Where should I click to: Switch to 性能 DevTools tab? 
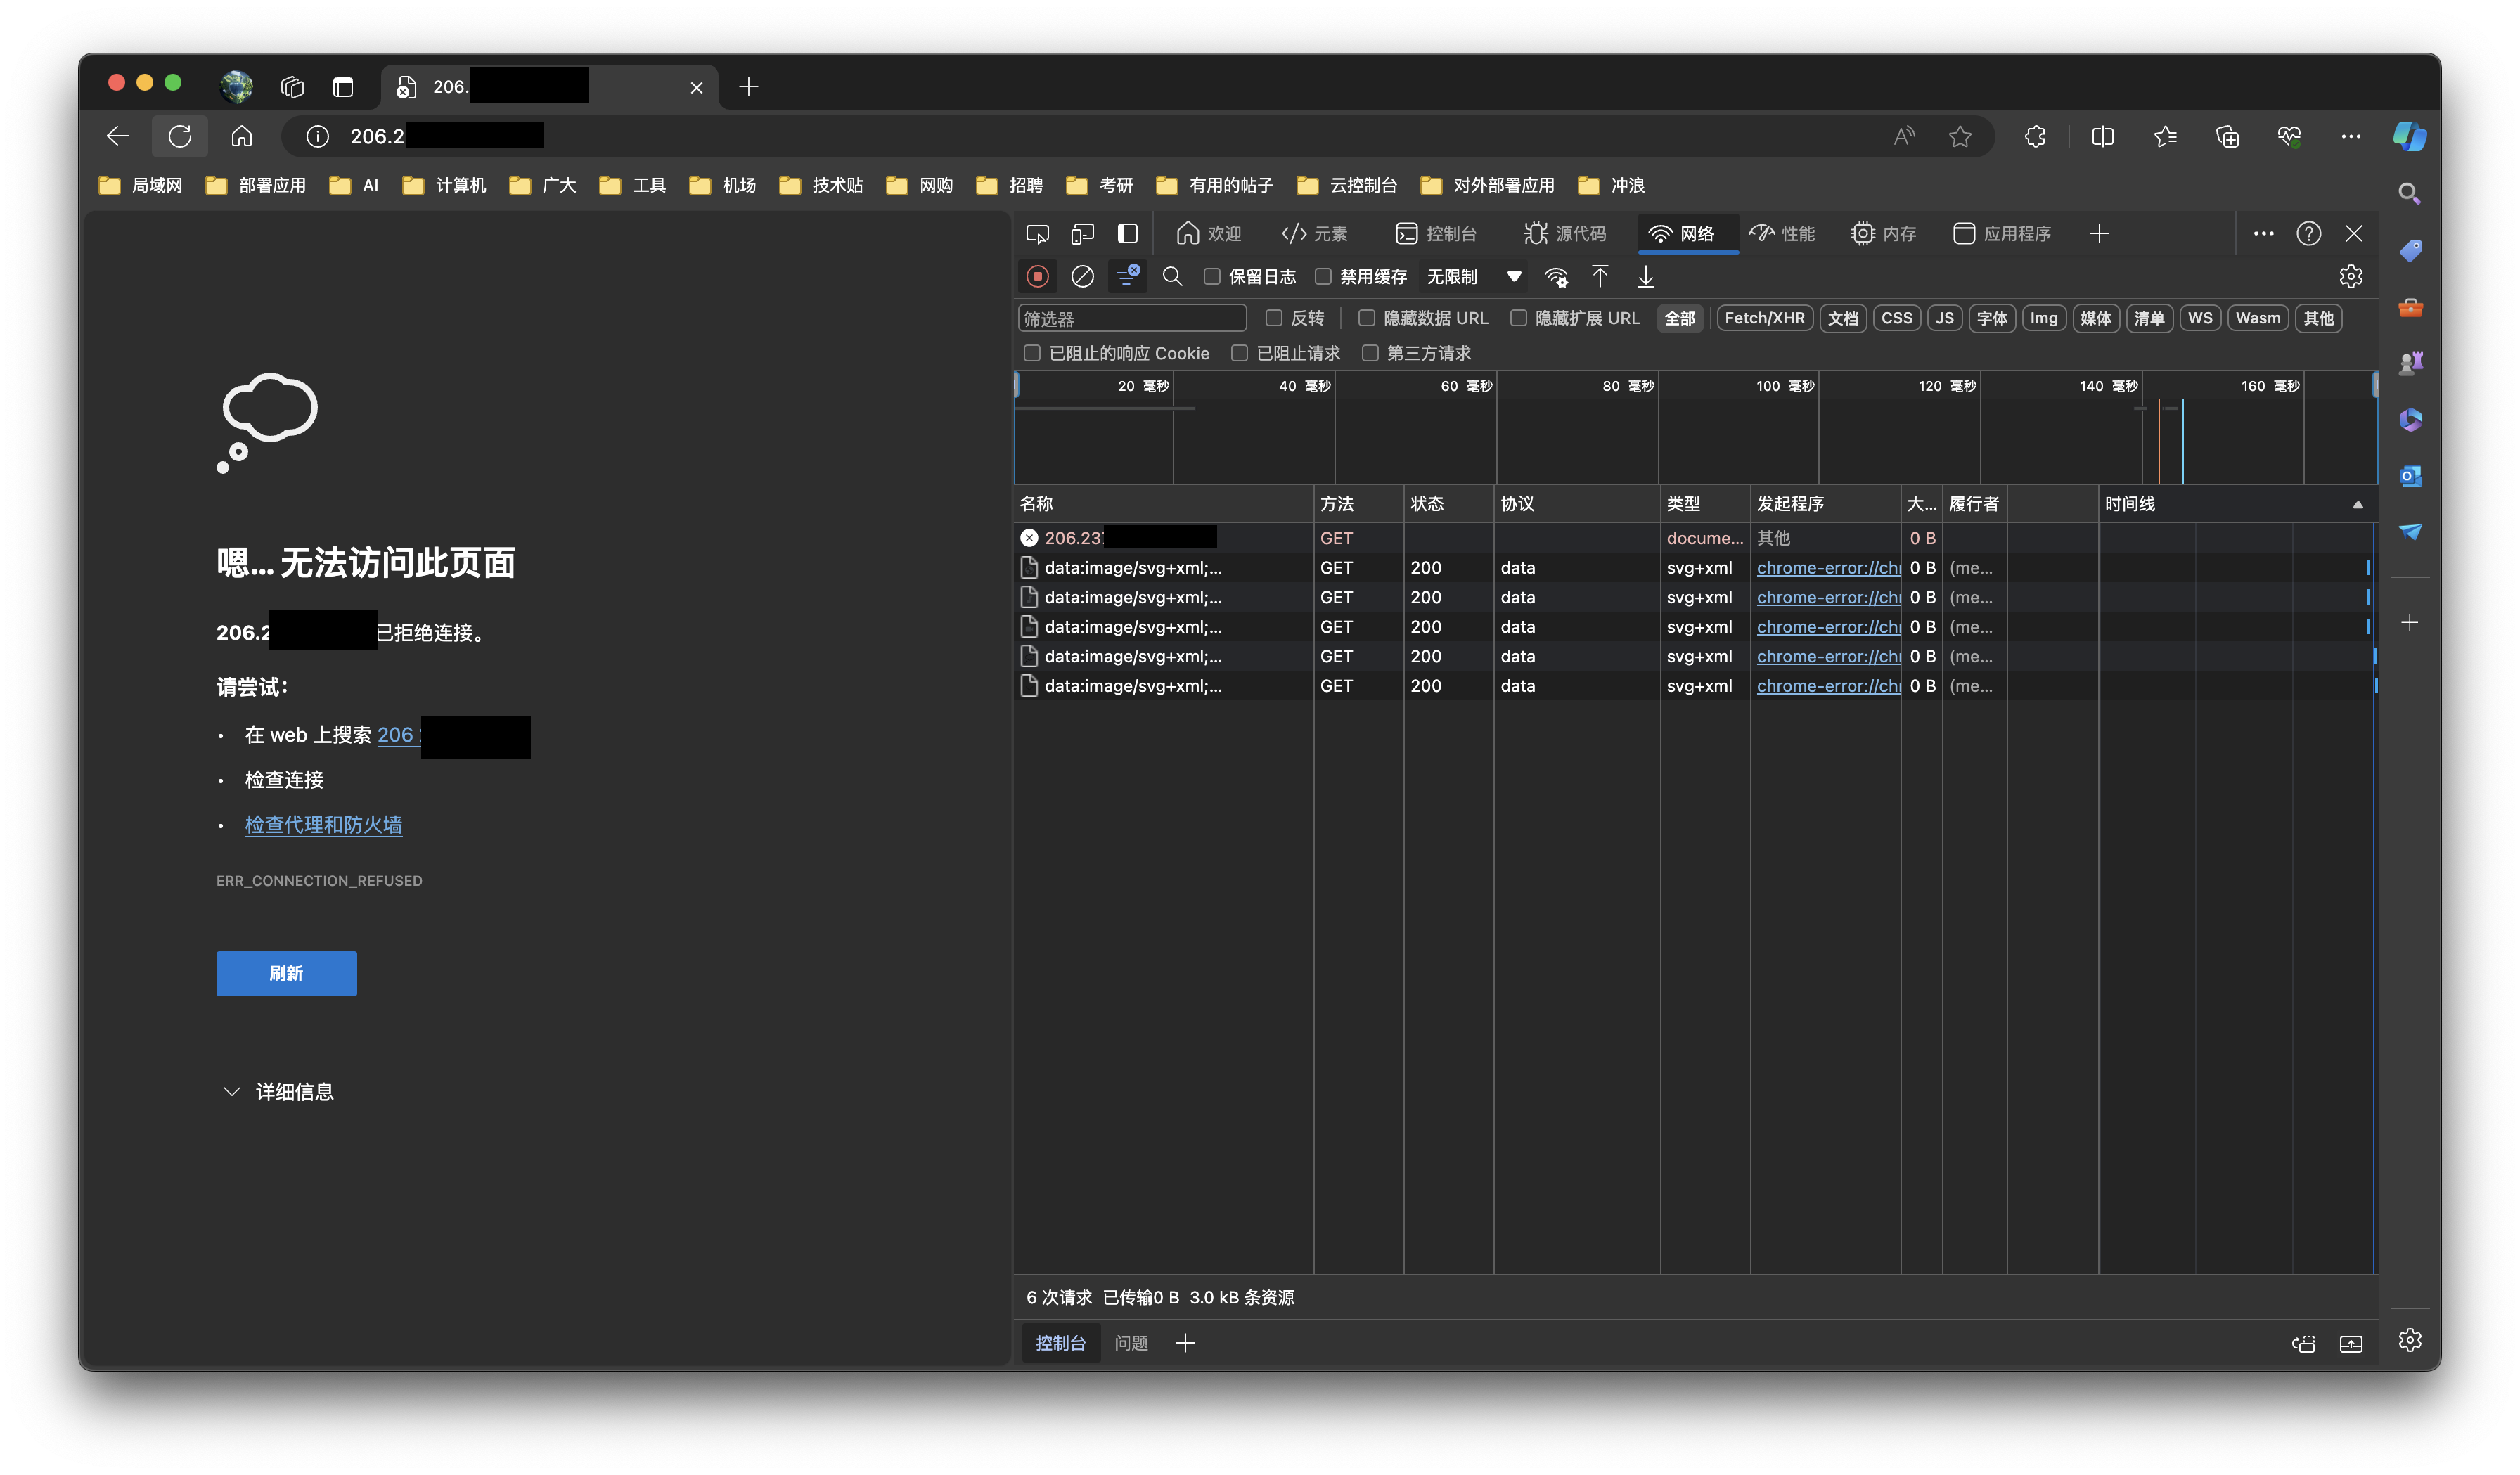point(1781,233)
